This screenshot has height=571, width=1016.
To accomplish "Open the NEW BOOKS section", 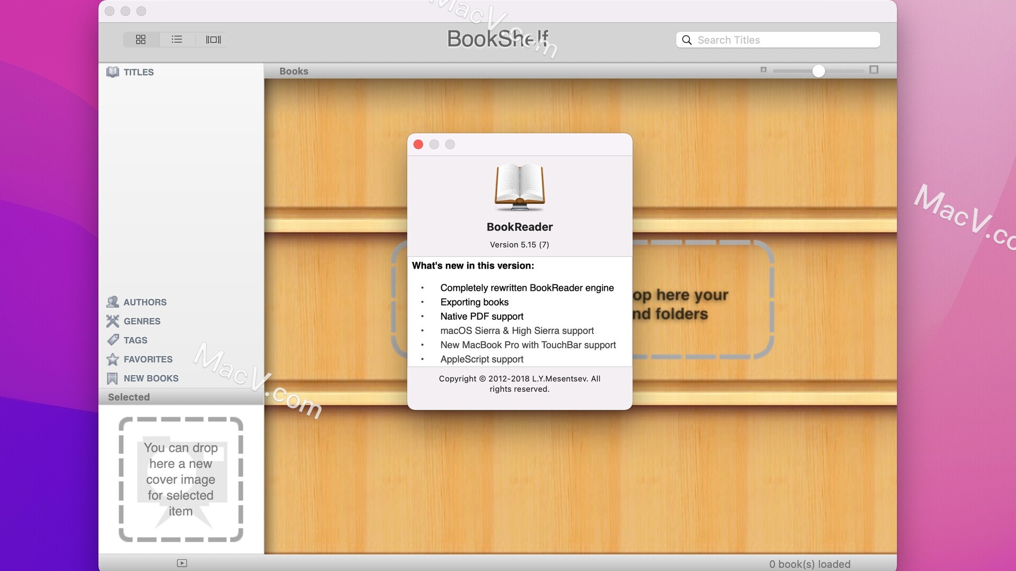I will point(151,378).
